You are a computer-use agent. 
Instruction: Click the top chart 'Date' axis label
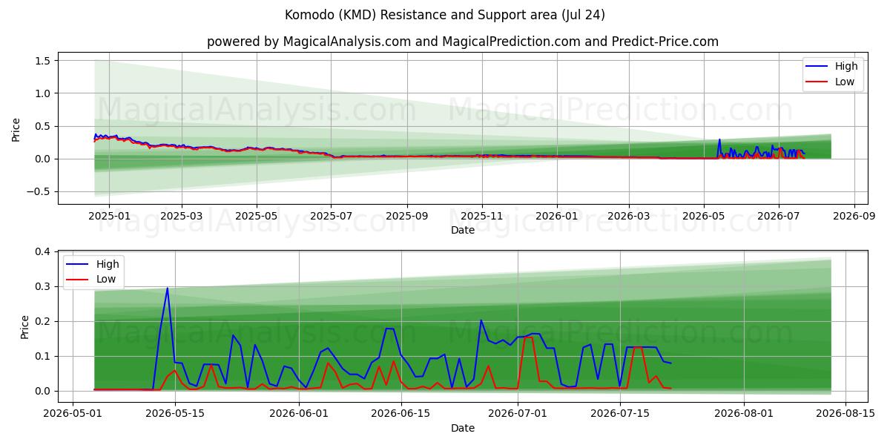[463, 230]
